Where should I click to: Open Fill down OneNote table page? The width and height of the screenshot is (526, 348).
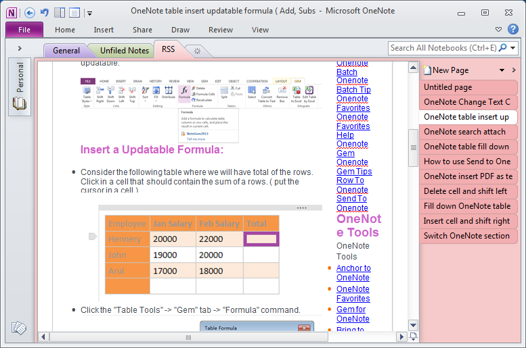pos(468,206)
